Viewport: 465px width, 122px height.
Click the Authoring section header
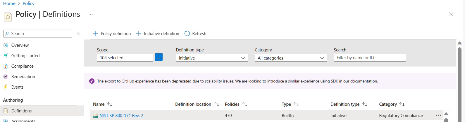coord(13,100)
